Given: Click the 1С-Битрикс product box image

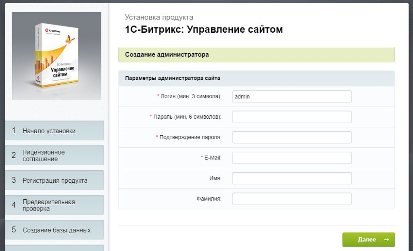Looking at the screenshot, I should (56, 56).
